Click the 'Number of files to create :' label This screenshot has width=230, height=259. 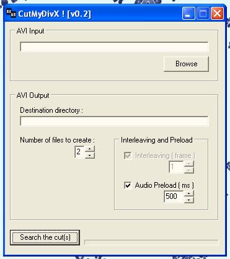[x=57, y=140]
